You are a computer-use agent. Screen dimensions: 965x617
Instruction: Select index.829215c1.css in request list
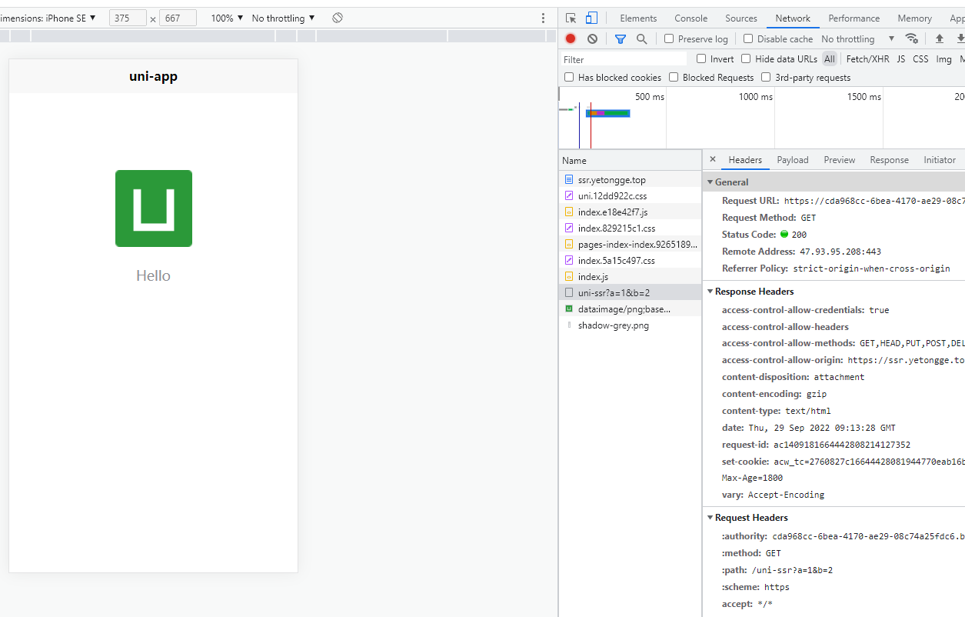click(x=616, y=228)
